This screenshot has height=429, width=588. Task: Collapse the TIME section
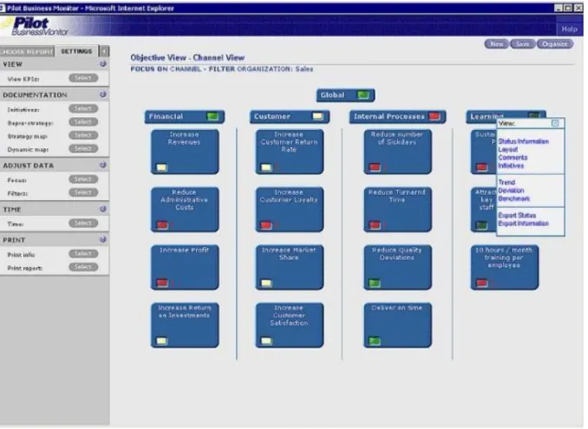[102, 209]
